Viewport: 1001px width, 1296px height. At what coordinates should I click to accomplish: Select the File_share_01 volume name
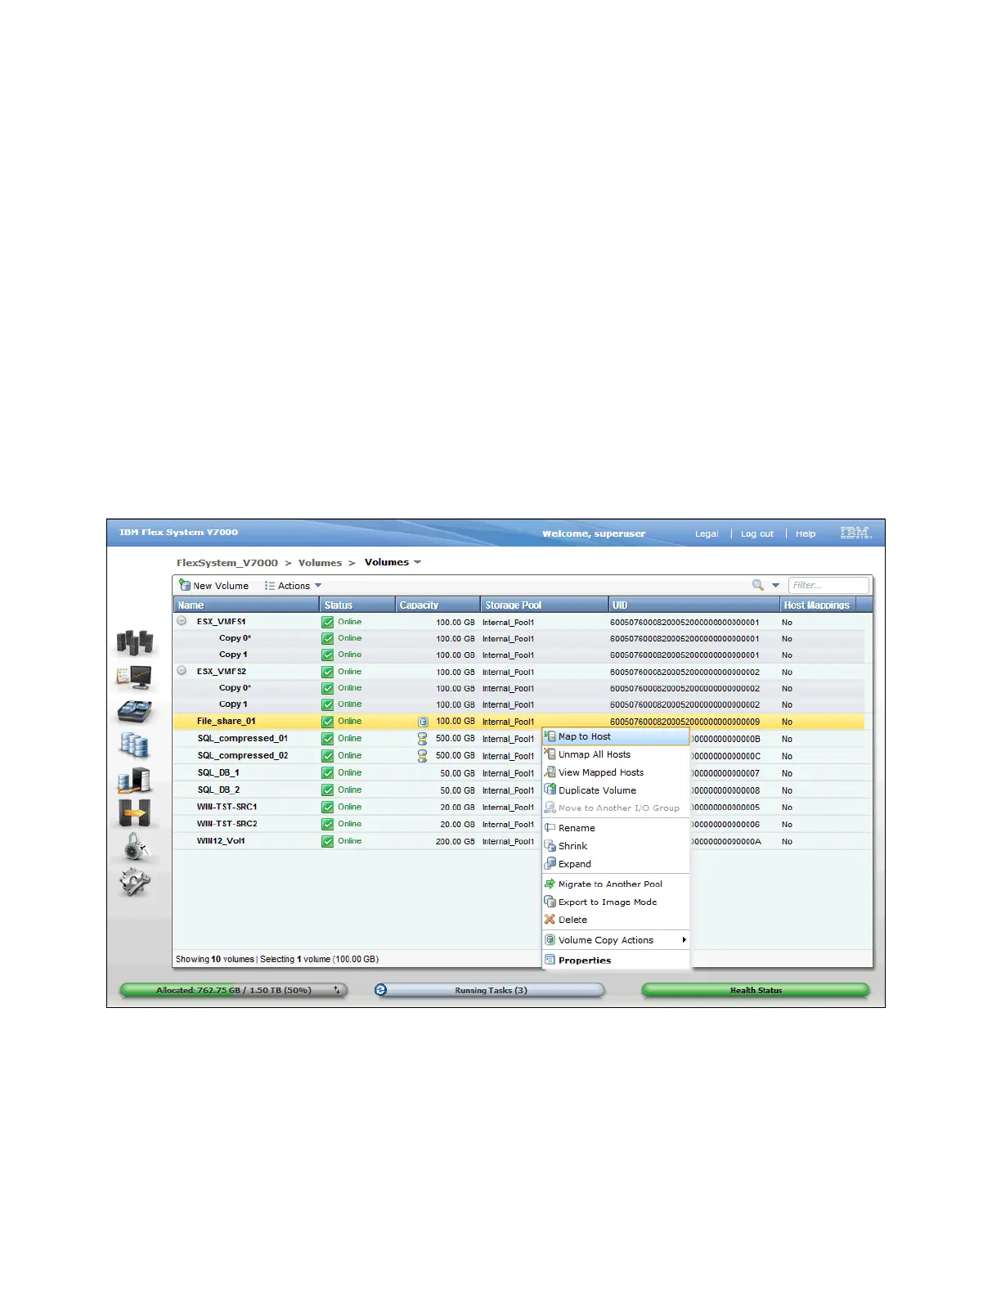coord(227,722)
